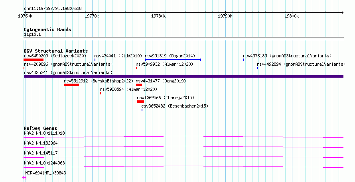
Task: Select the nsv6450209 (Sedlazeck2020) label
Action: tap(55, 56)
